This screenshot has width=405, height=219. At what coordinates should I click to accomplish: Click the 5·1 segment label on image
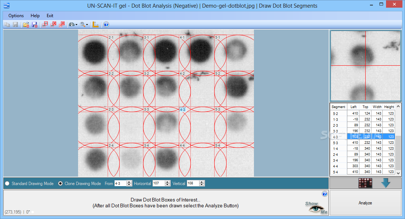click(218, 38)
